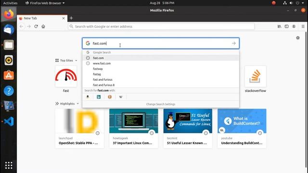Viewport: 308px width, 173px height.
Task: Open Activities overview
Action: pos(10,3)
